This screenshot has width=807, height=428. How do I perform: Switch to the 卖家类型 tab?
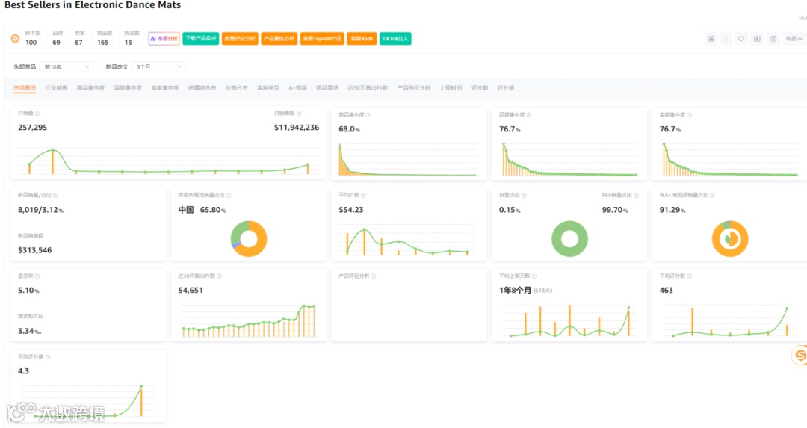(x=268, y=88)
